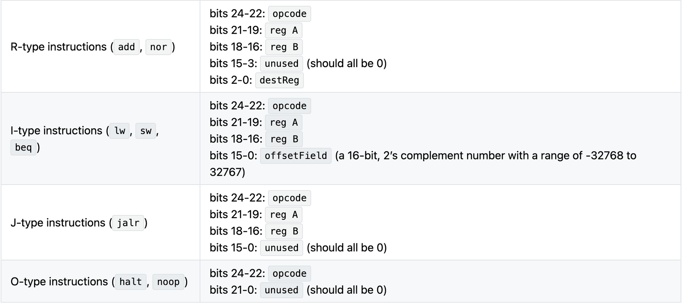Click reg A tag in J-type row

point(284,215)
